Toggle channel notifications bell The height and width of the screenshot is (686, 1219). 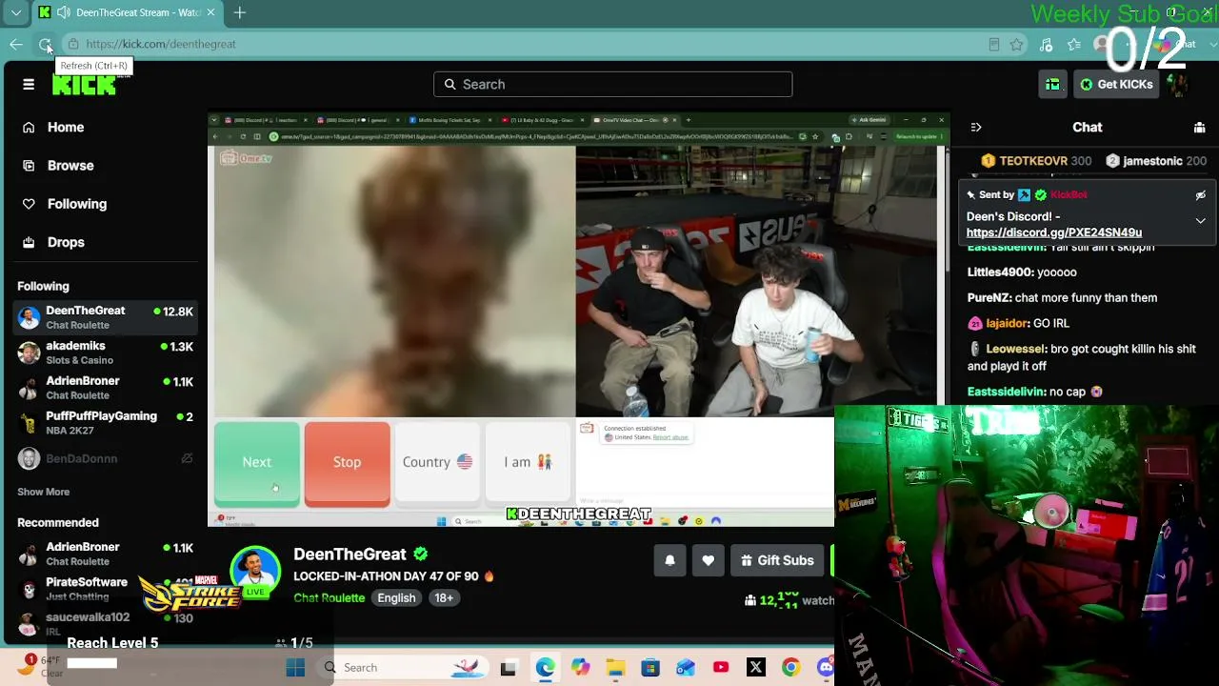click(669, 561)
